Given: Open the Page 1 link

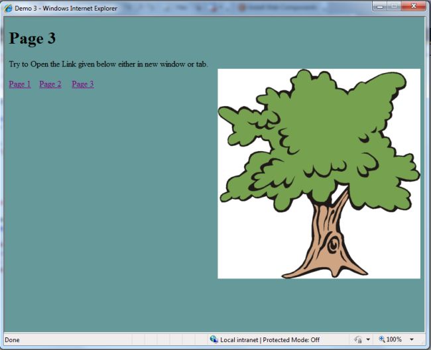Looking at the screenshot, I should pyautogui.click(x=20, y=84).
